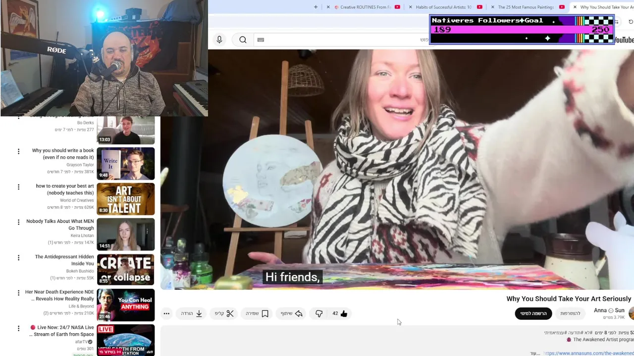Viewport: 634px width, 356px height.
Task: Switch to Creative ROUTINES tab
Action: click(367, 7)
